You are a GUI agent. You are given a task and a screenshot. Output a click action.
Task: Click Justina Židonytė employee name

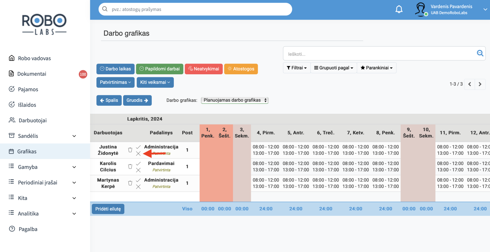108,150
